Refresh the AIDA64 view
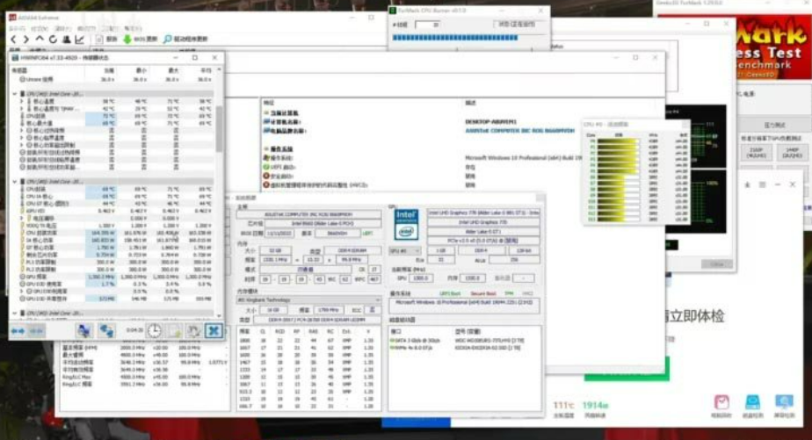The image size is (812, 440). coord(53,40)
